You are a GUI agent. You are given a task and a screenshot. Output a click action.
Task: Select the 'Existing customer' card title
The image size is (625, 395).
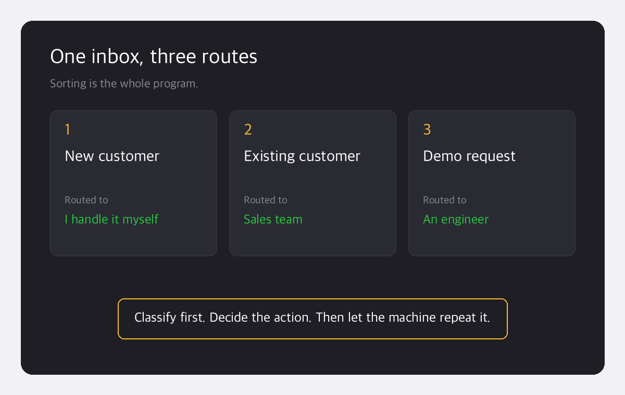pos(302,156)
